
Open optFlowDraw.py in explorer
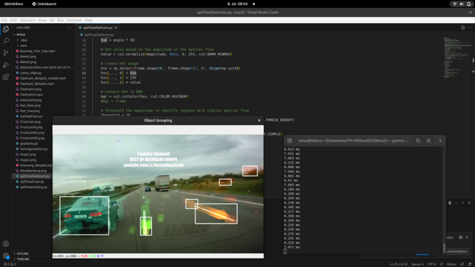32,182
